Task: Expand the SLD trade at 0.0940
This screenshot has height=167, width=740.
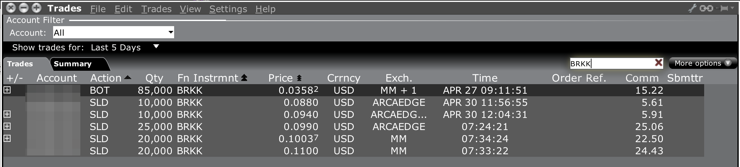Action: coord(7,114)
